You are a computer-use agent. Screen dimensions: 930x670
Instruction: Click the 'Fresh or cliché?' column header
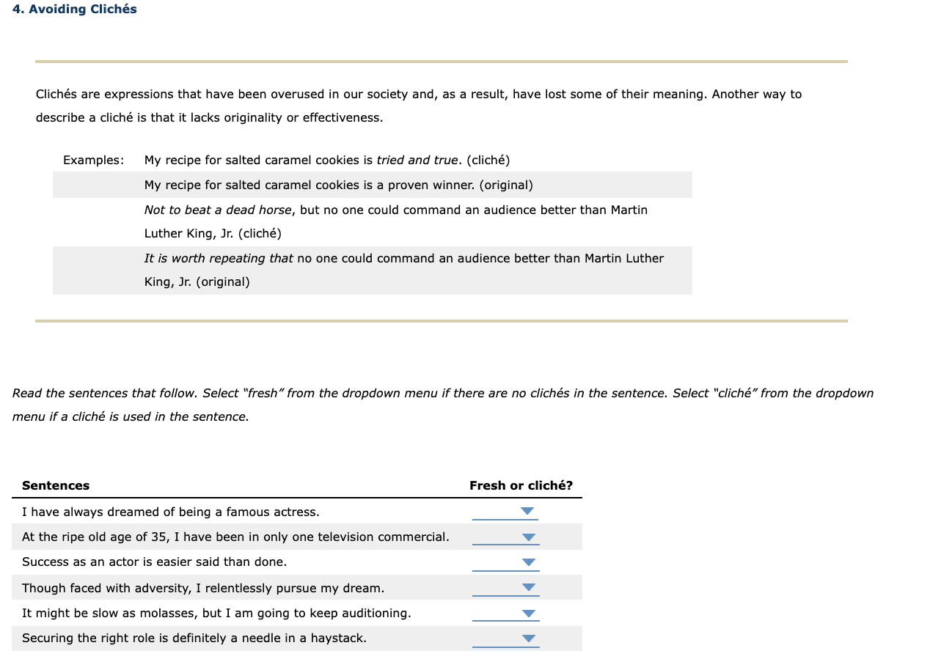[x=521, y=485]
